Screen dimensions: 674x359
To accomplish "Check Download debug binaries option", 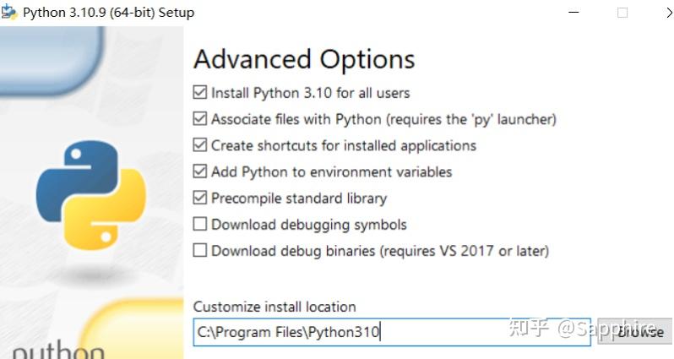I will click(200, 251).
